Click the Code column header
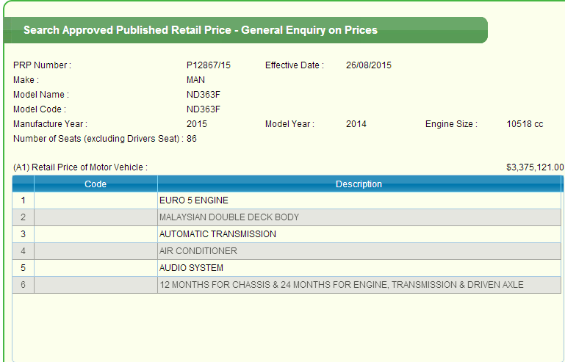Screen dimensions: 565x362 click(x=96, y=184)
